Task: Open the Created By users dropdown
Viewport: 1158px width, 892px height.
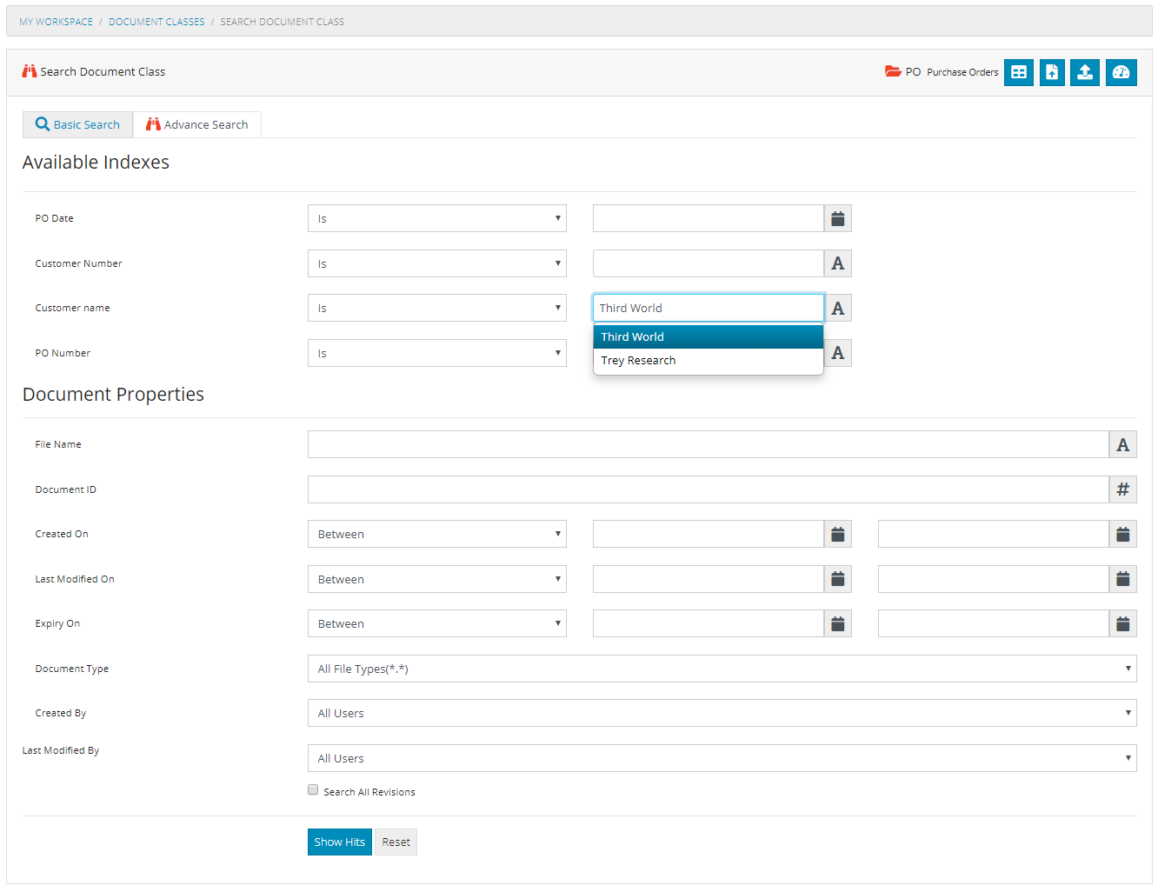Action: pyautogui.click(x=722, y=714)
